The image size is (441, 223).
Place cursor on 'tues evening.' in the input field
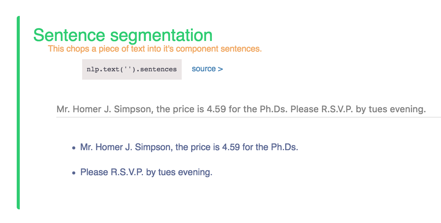pos(397,109)
